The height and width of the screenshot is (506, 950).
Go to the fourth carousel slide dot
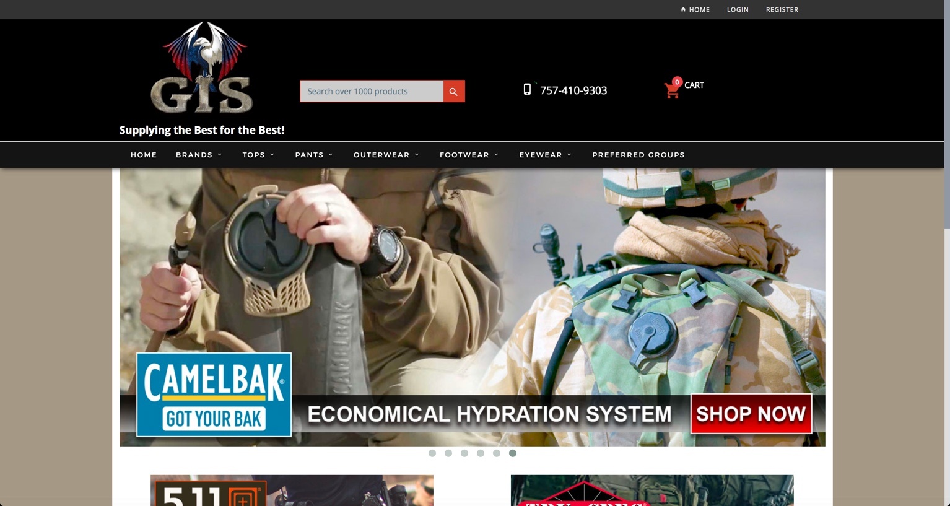coord(481,453)
